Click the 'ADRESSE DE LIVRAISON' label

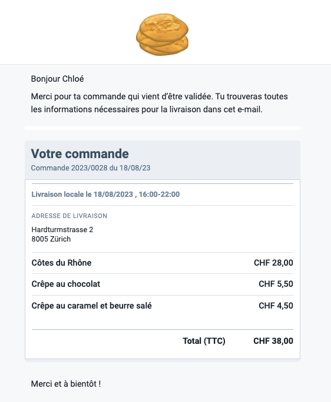pos(69,216)
